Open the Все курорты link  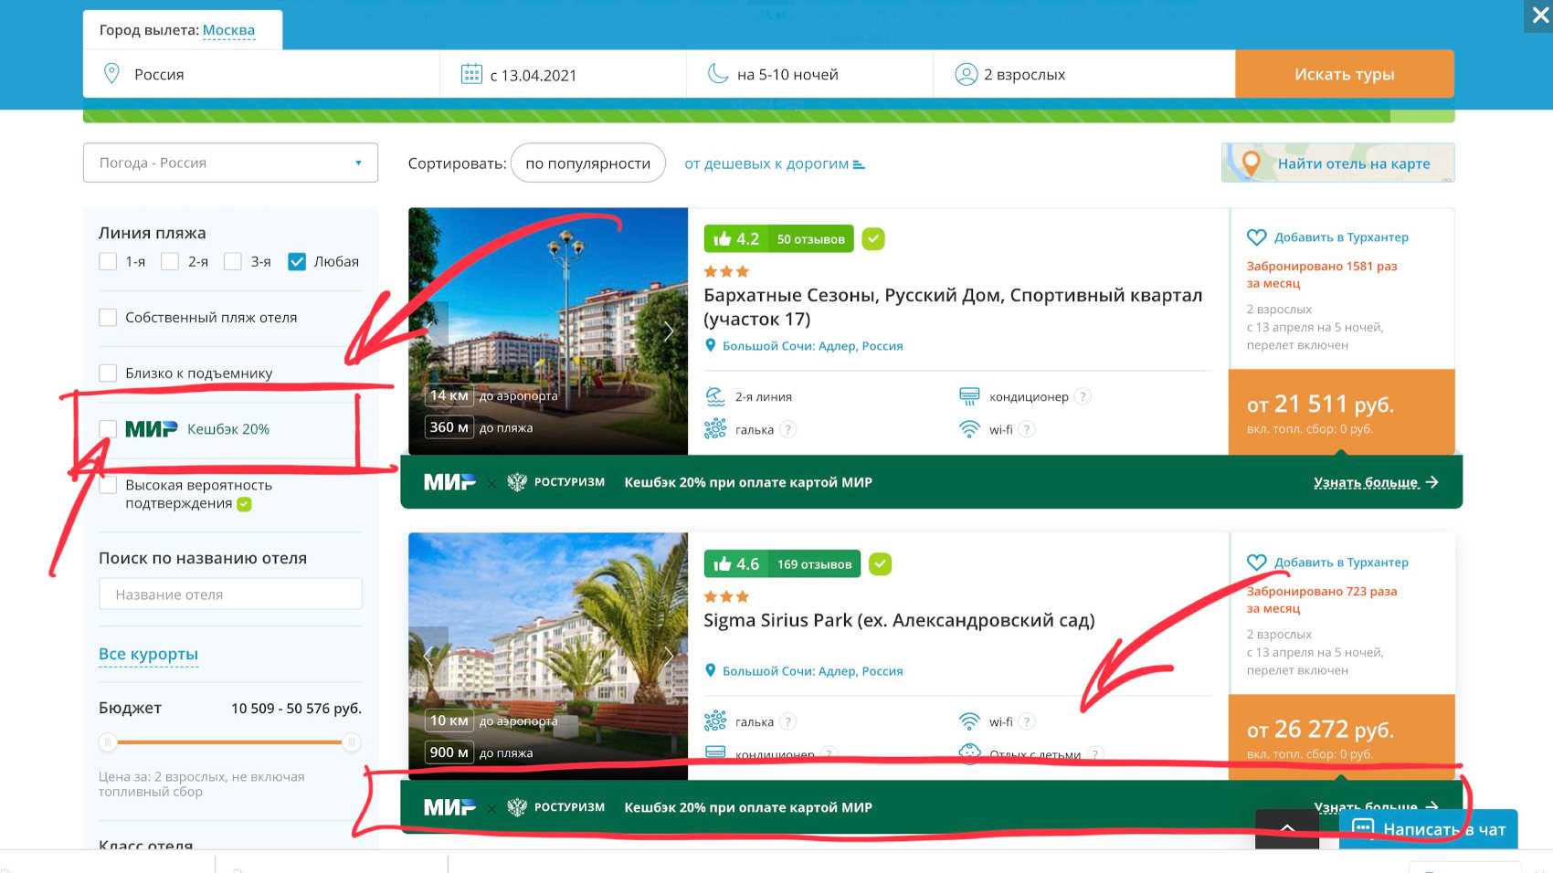click(x=148, y=654)
